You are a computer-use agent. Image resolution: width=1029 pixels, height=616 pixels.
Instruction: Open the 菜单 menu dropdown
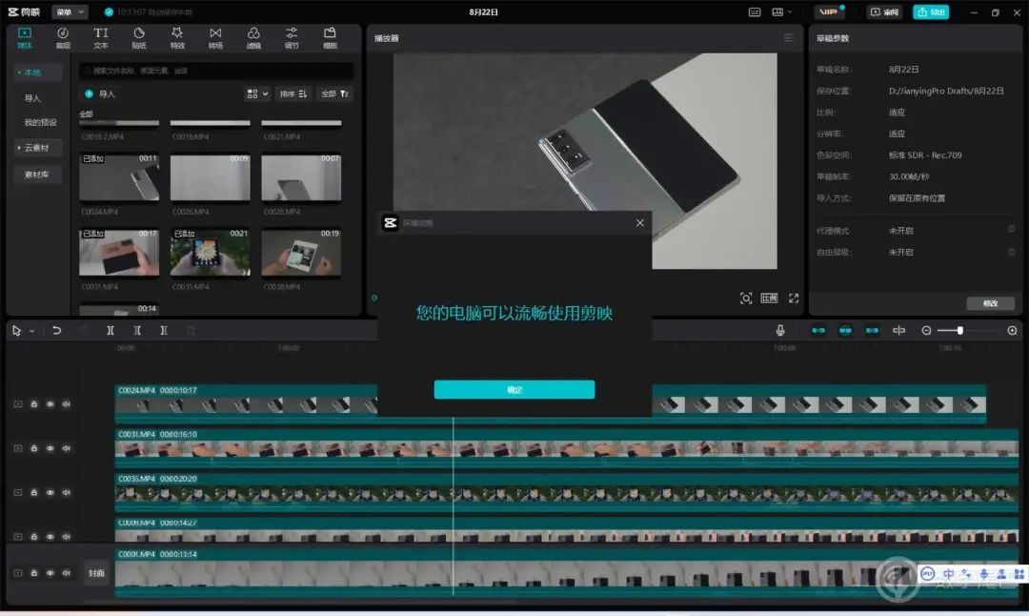click(x=69, y=12)
